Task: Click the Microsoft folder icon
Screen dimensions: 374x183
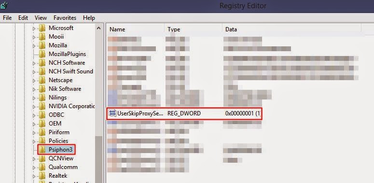Action: click(42, 28)
